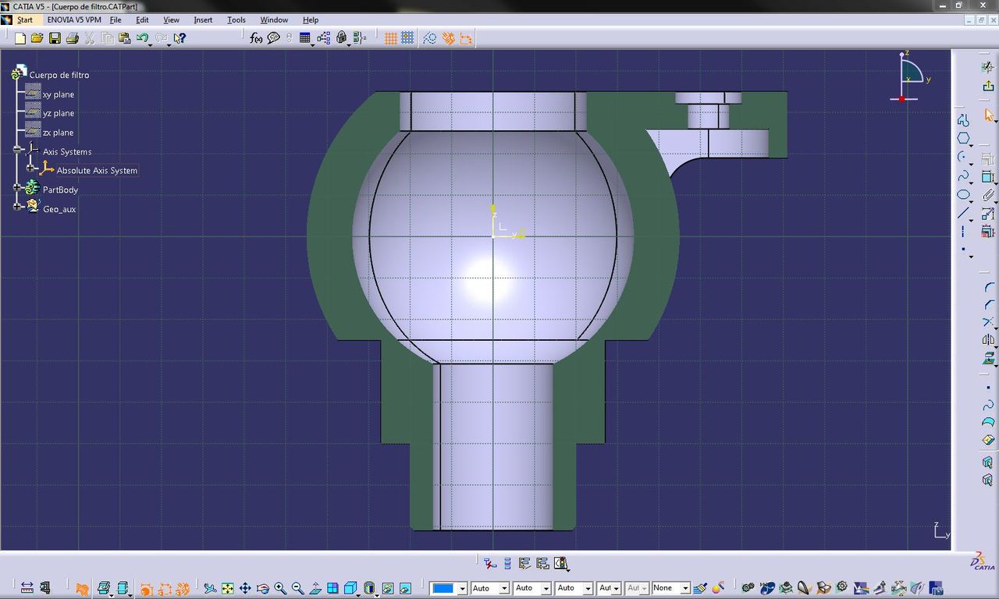Expand the Absolute Axis System node
The image size is (999, 599).
30,168
